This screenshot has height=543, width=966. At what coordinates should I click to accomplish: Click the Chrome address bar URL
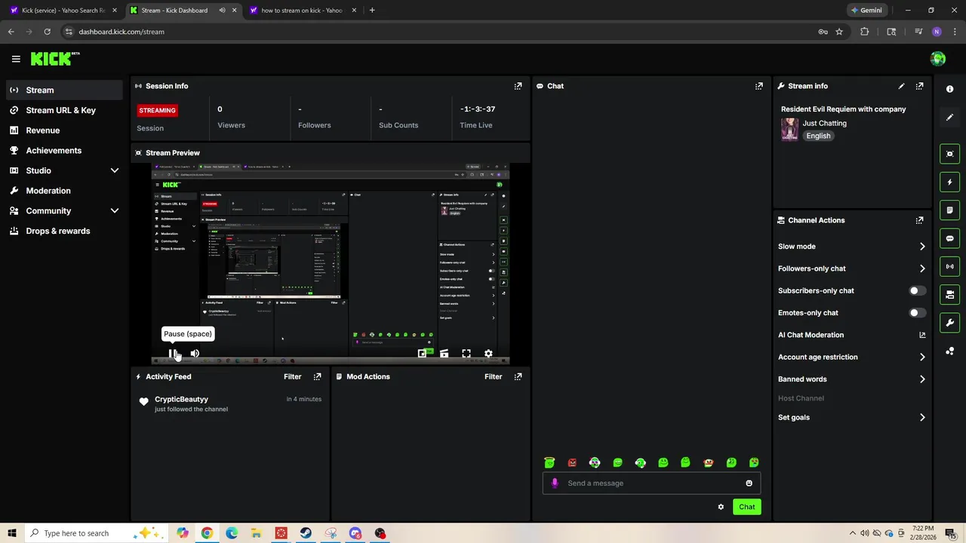click(x=122, y=32)
